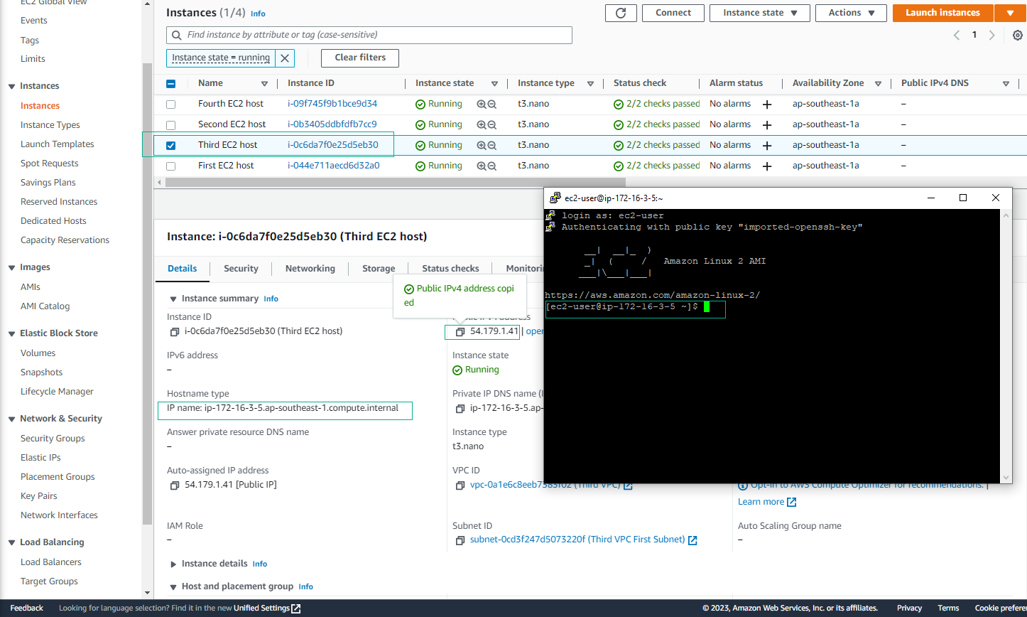Collapse the Images sidebar section
This screenshot has width=1027, height=617.
[11, 268]
